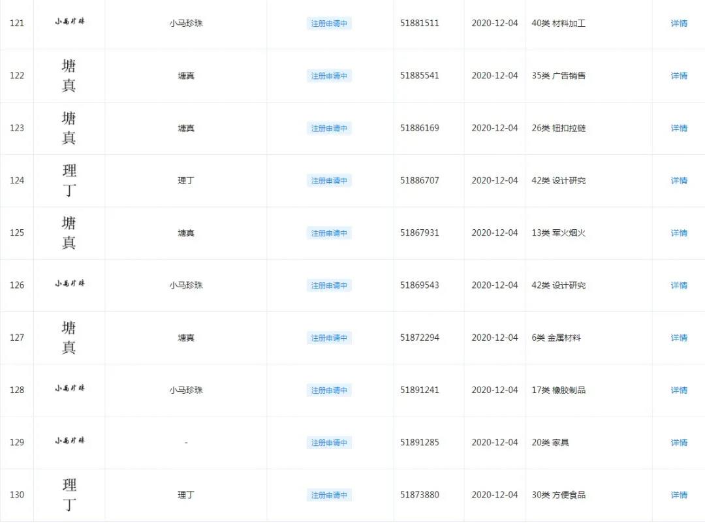Image resolution: width=705 pixels, height=523 pixels.
Task: Select registration number 51891241
Action: point(420,389)
